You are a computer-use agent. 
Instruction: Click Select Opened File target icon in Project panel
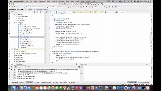click(35, 12)
